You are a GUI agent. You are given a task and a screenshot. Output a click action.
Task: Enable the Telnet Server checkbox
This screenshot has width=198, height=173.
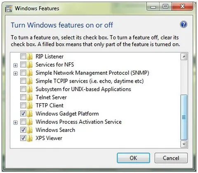point(23,97)
